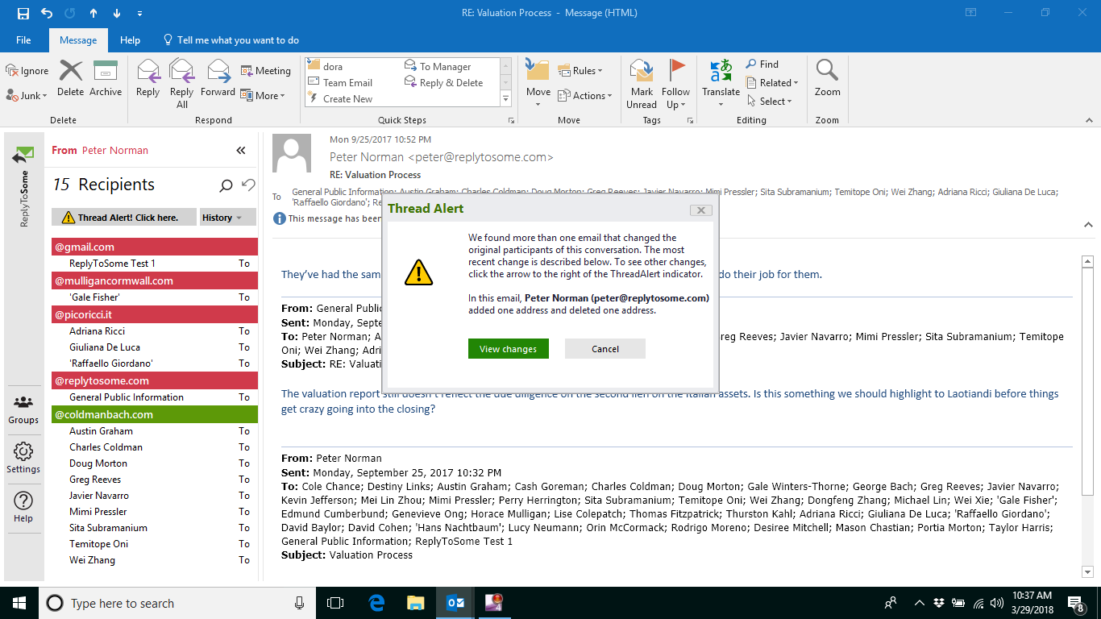Screen dimensions: 1101x619
Task: Open the Help tab
Action: [x=130, y=40]
